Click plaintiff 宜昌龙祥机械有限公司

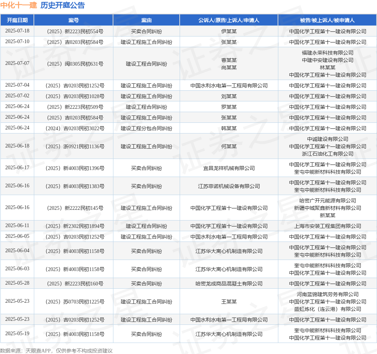pos(229,168)
